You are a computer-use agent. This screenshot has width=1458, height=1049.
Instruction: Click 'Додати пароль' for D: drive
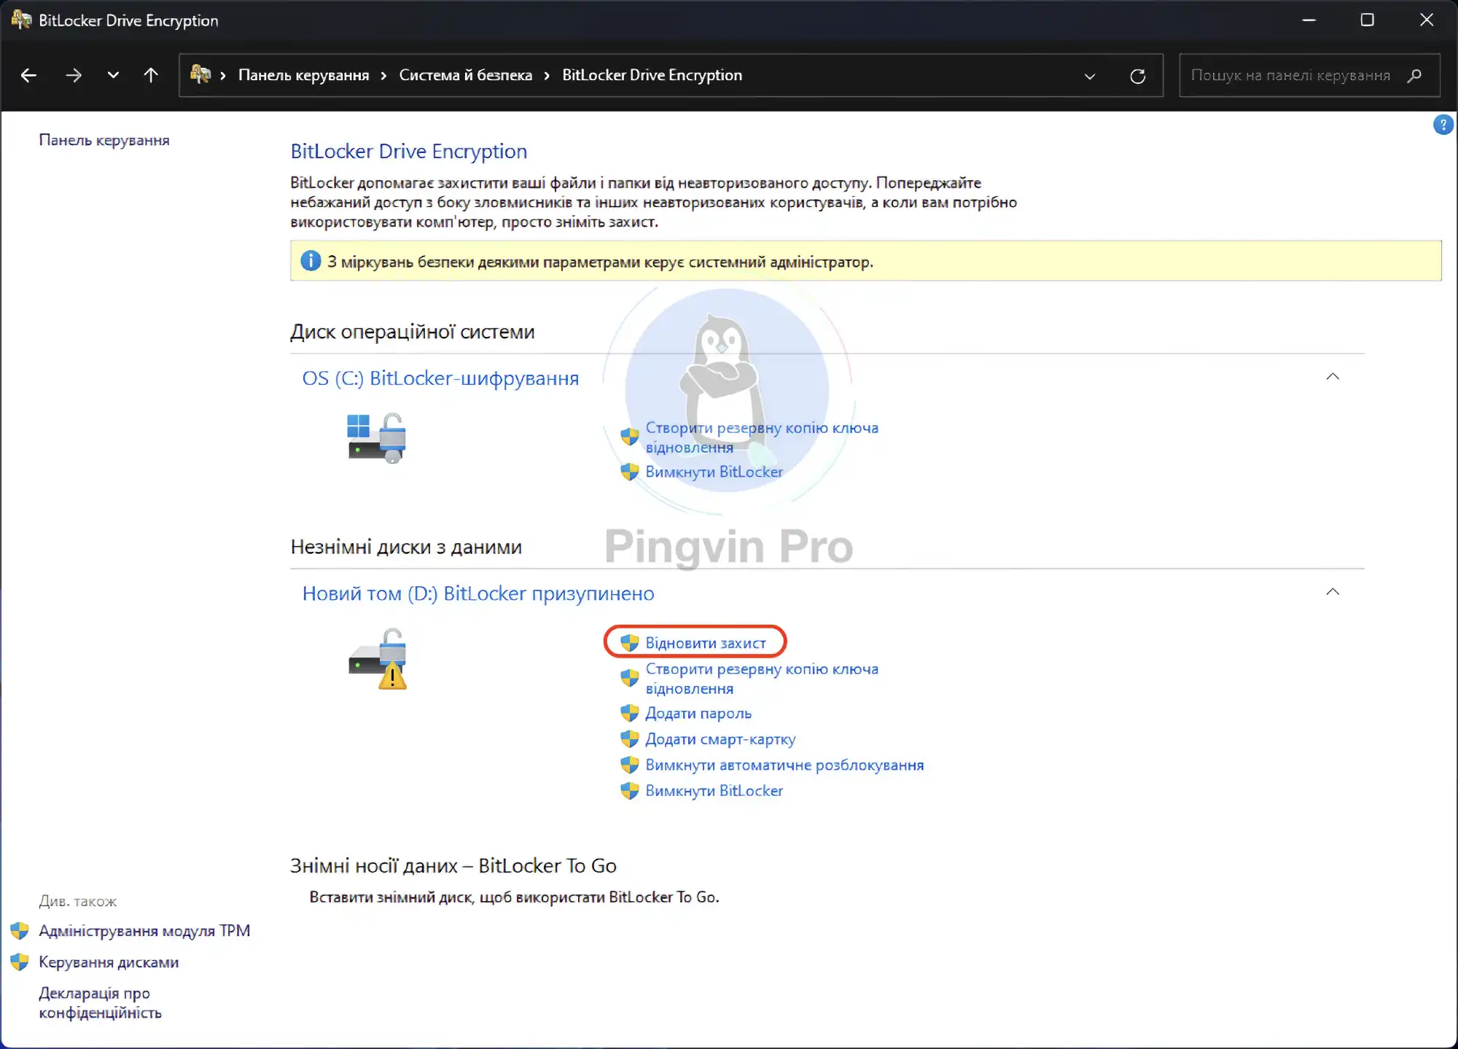point(698,713)
